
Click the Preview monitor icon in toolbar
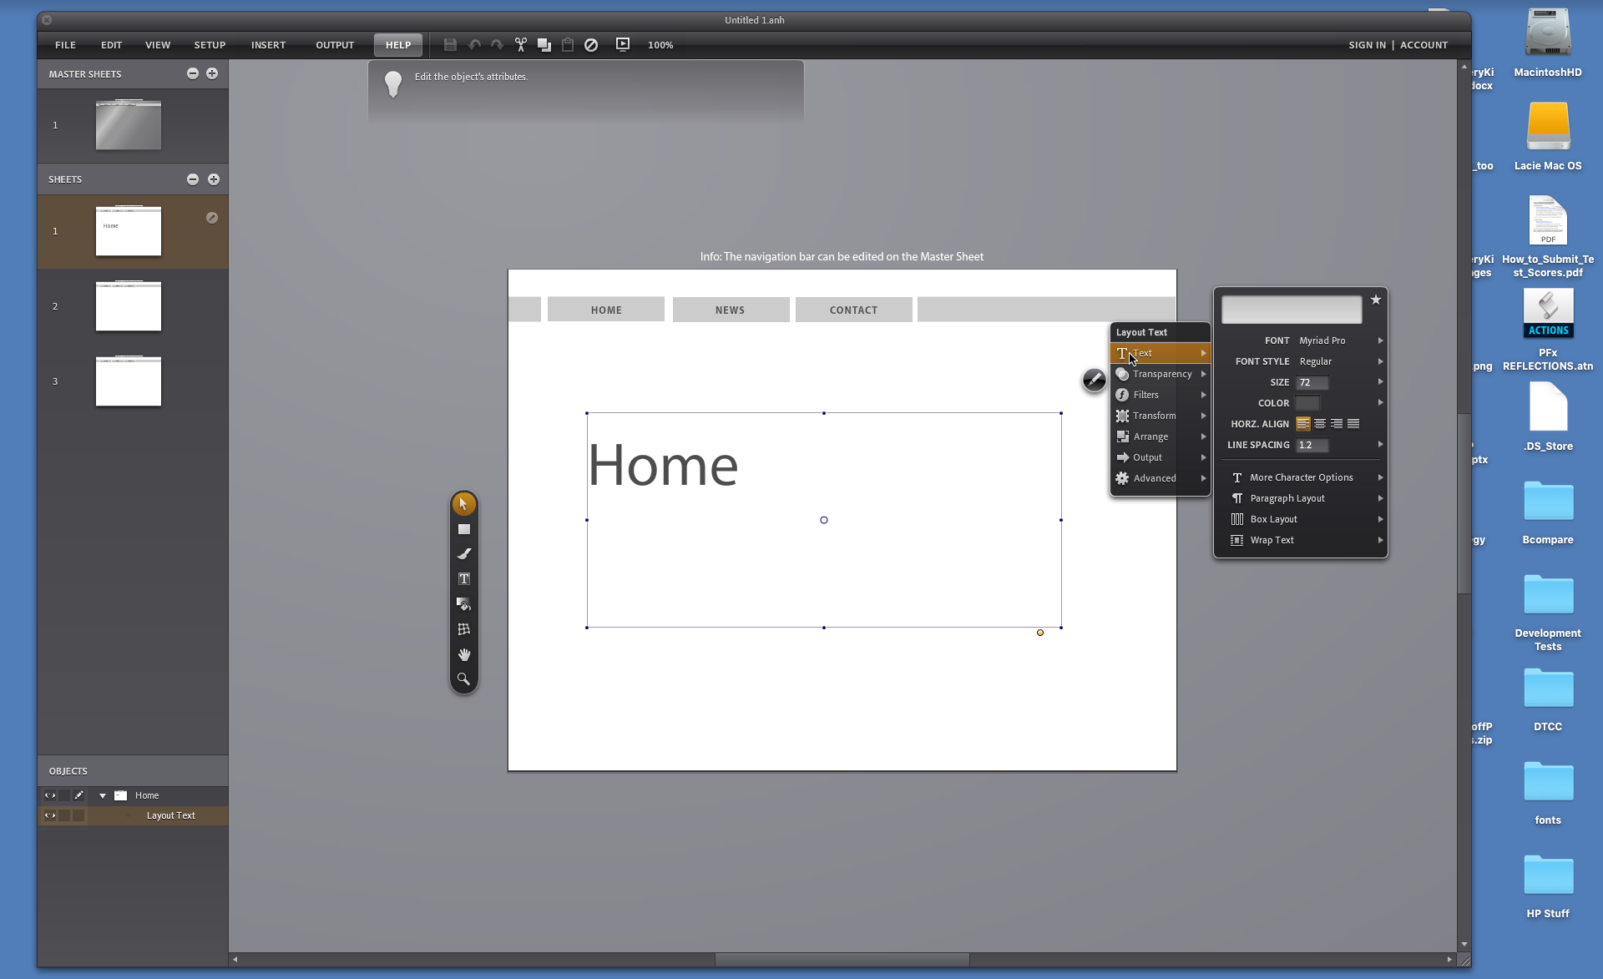(x=622, y=45)
